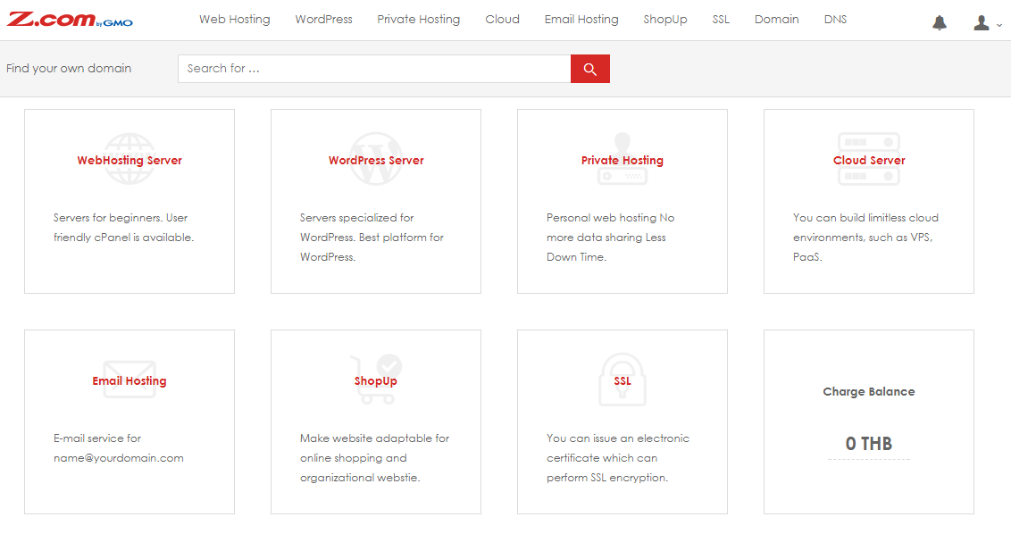The image size is (1011, 534).
Task: Click 'Make website adaptable' description text
Action: coord(374,458)
